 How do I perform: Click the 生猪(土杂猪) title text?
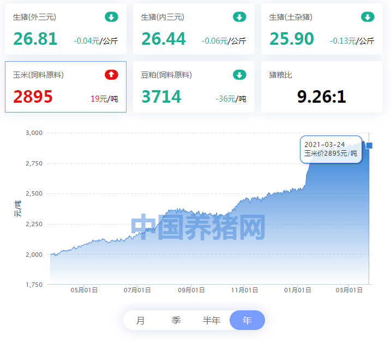[291, 17]
